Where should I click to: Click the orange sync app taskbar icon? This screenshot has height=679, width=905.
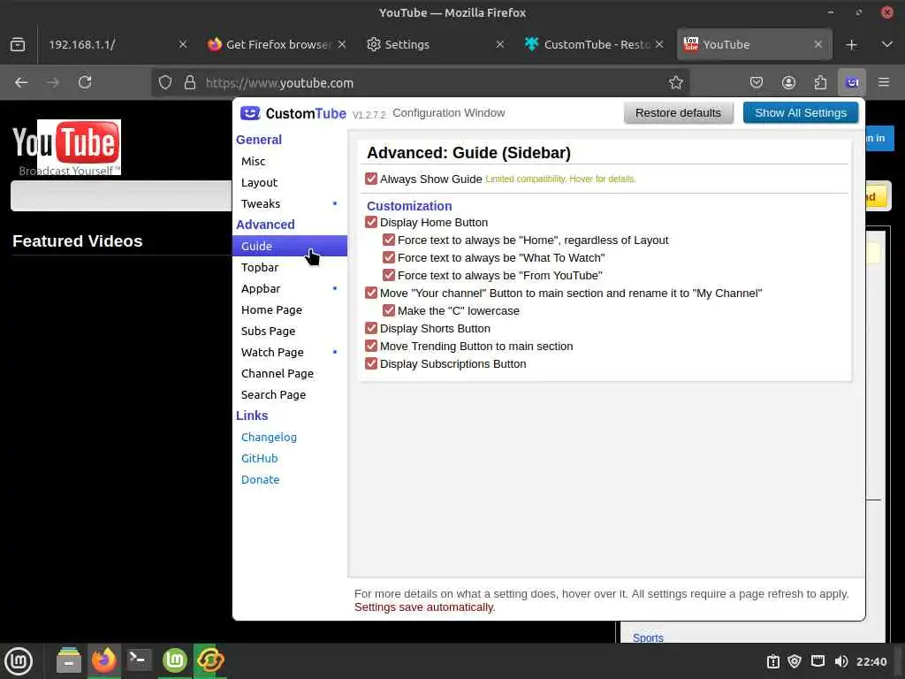(x=210, y=660)
